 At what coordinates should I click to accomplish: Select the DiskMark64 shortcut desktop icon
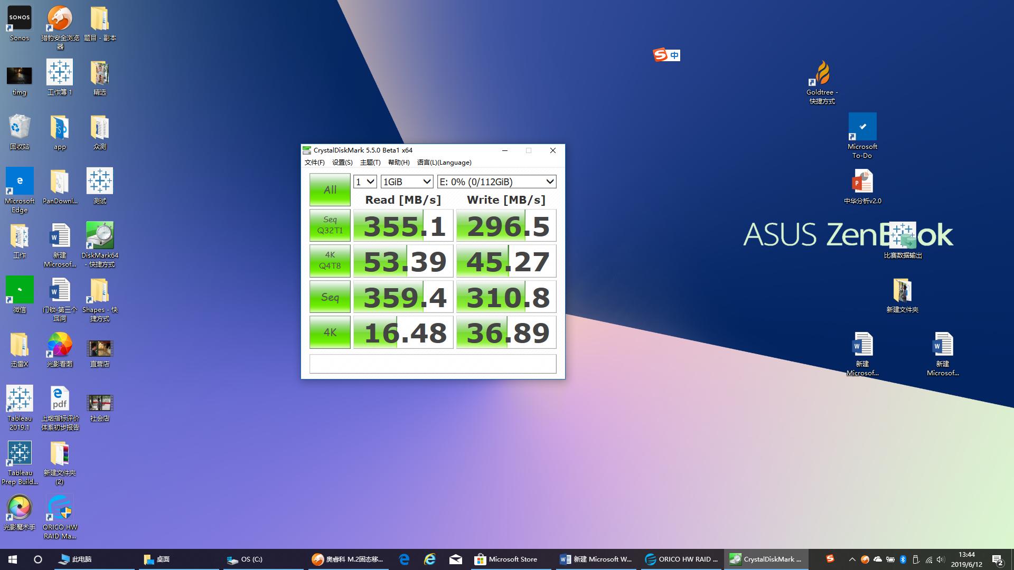coord(100,236)
